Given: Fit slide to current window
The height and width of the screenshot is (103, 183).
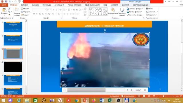Looking at the screenshot, I should 181,96.
